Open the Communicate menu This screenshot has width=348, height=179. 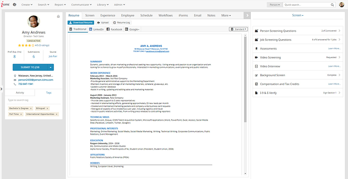82,5
